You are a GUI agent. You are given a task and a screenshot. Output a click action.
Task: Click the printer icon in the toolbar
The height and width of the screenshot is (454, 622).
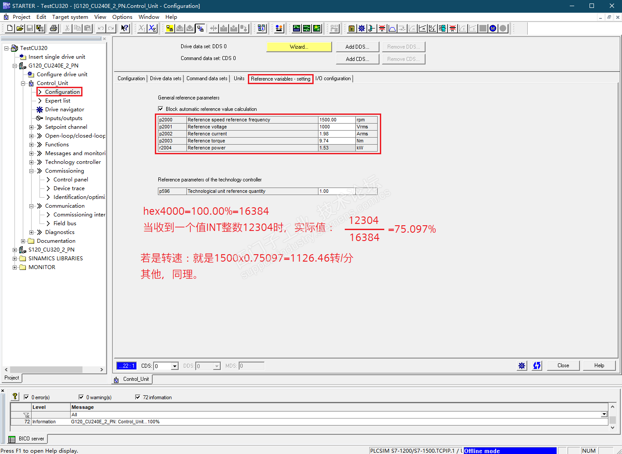[54, 28]
